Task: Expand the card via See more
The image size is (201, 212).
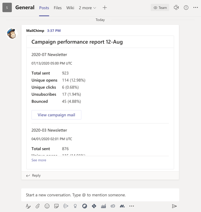Action: coord(39,160)
